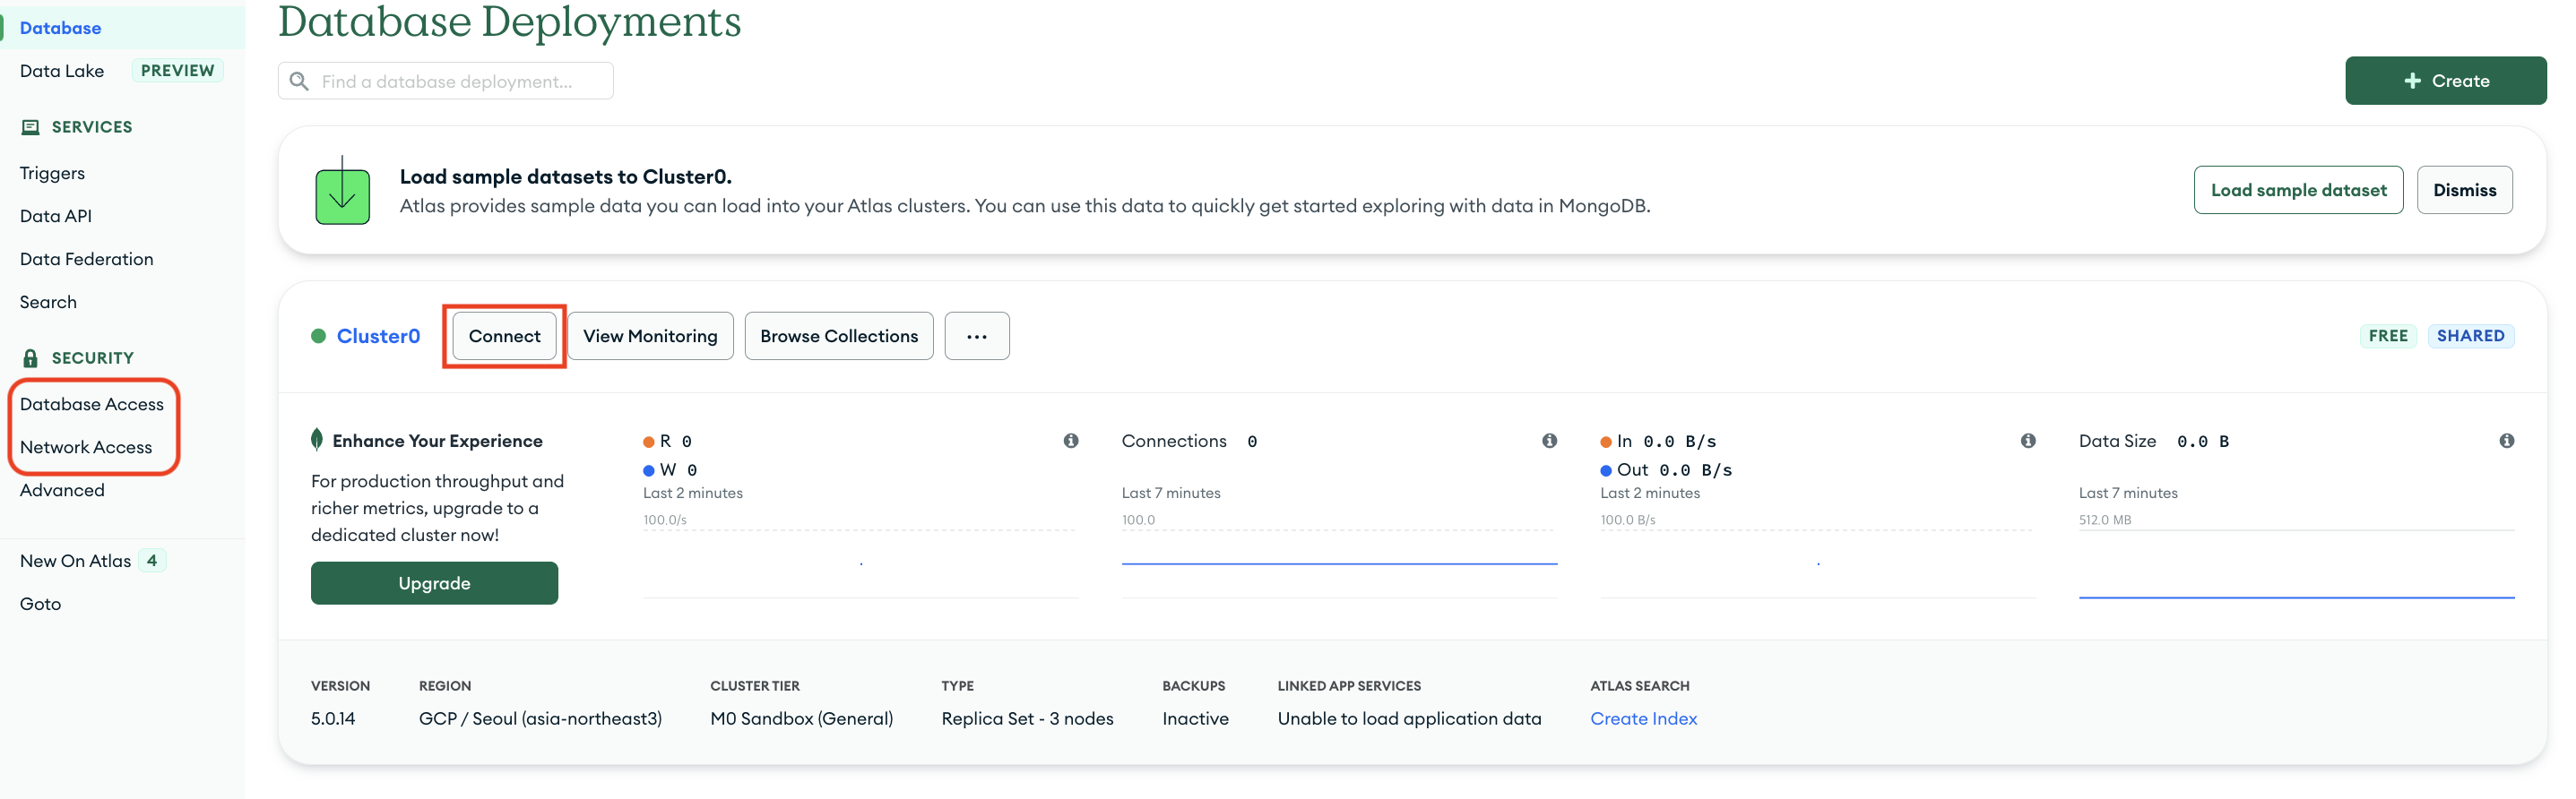Viewport: 2576px width, 799px height.
Task: Click the SECURITY section header
Action: tap(93, 357)
